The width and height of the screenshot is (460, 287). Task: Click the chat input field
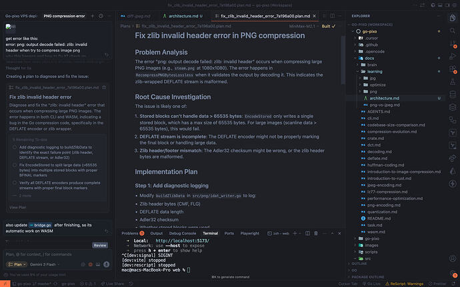coord(57,254)
